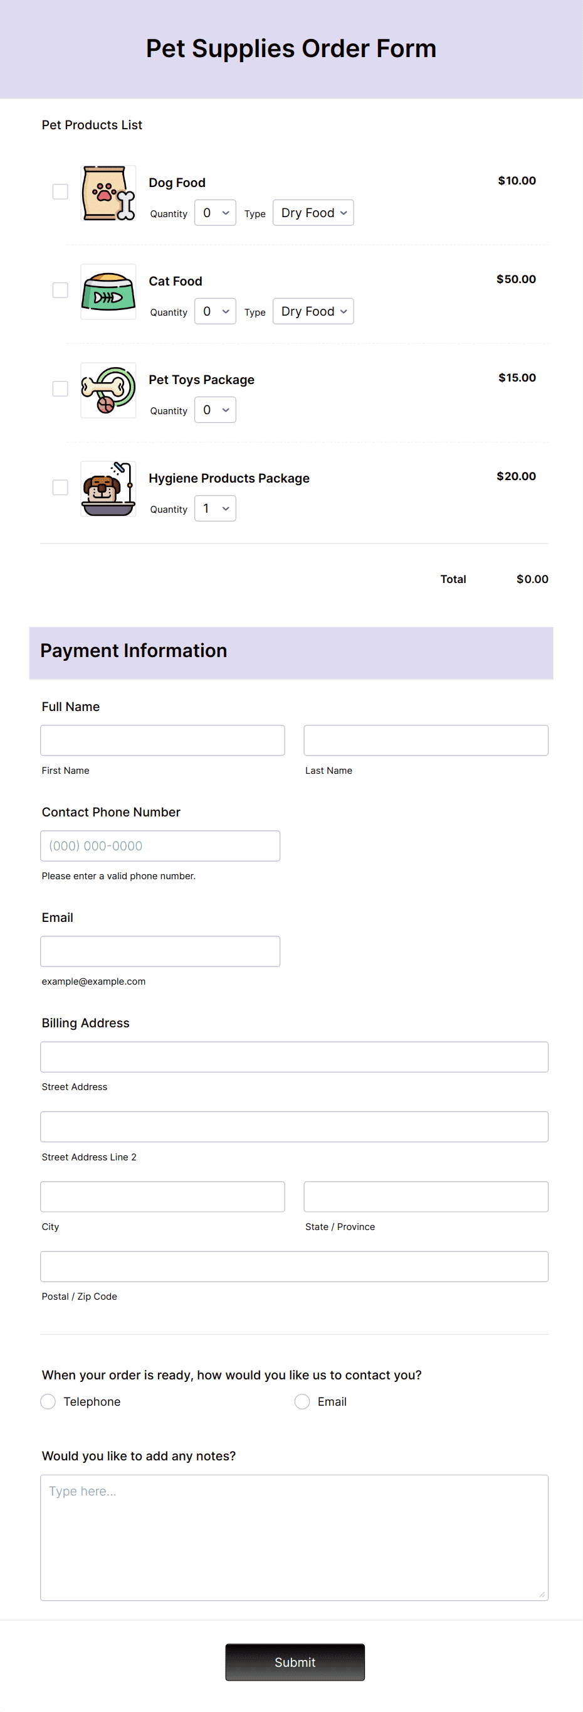Click the Cat Food bowl image
The height and width of the screenshot is (1712, 583).
tap(108, 292)
